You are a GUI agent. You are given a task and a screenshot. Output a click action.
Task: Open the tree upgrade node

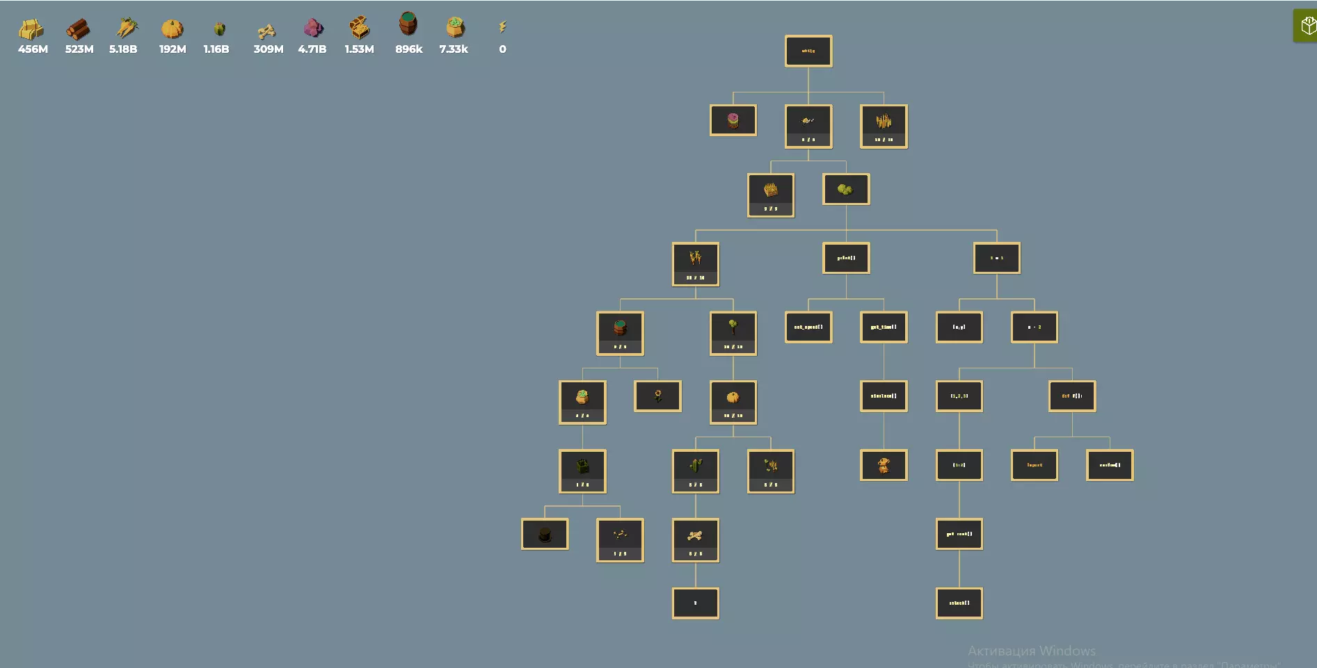[733, 333]
